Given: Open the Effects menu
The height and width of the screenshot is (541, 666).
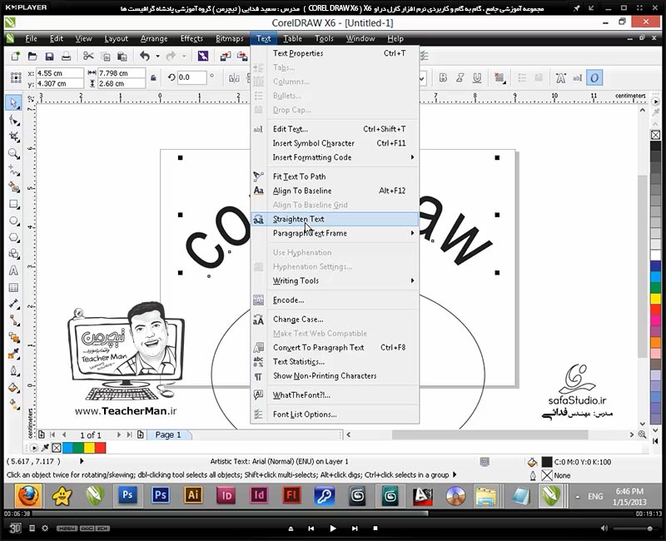Looking at the screenshot, I should coord(191,38).
